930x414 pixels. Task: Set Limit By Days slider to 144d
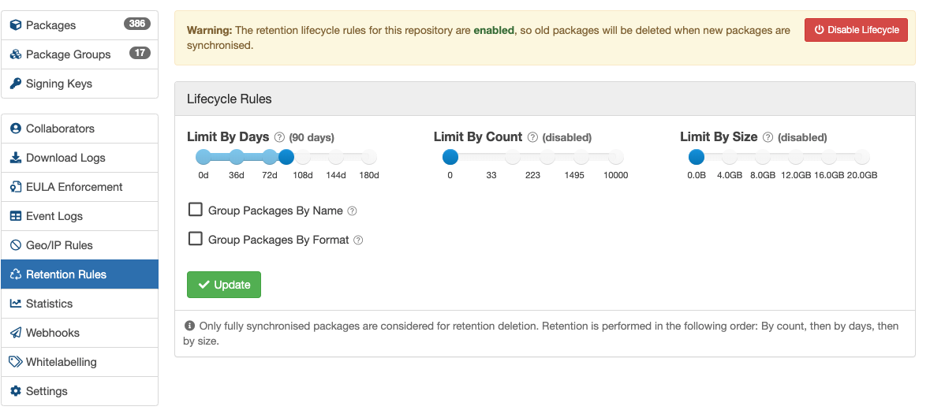336,157
